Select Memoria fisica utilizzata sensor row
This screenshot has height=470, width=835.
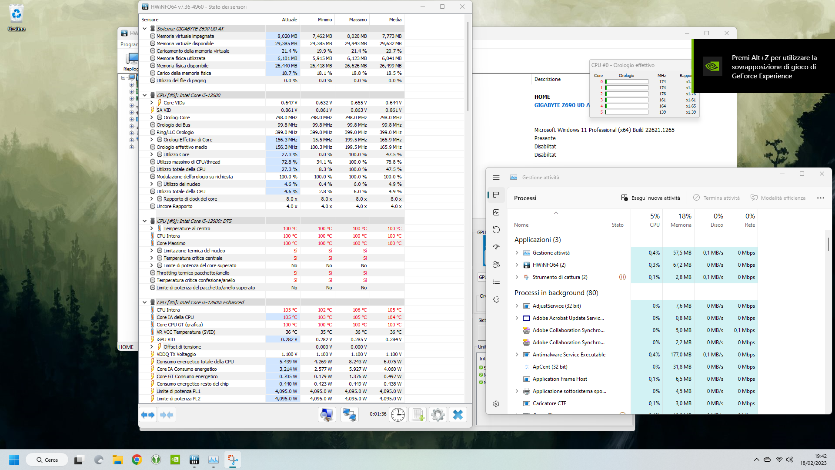[272, 58]
